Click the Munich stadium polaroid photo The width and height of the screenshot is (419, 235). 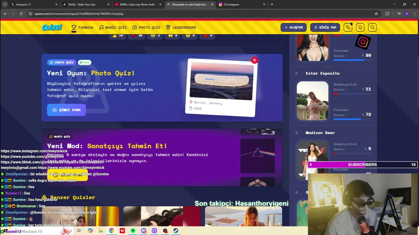[221, 87]
